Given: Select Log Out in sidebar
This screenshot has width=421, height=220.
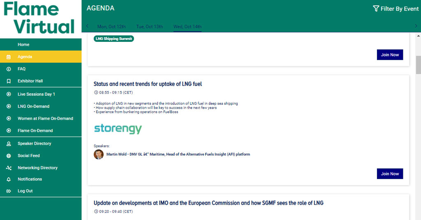Looking at the screenshot, I should pyautogui.click(x=41, y=191).
